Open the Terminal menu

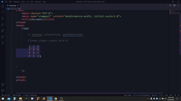[x=38, y=2]
